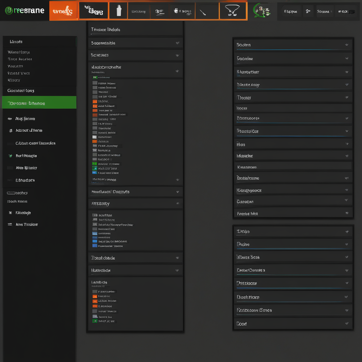Click the hamburger lines icon at sidebar bottom
Screen dimensions: 362x362
[10, 224]
